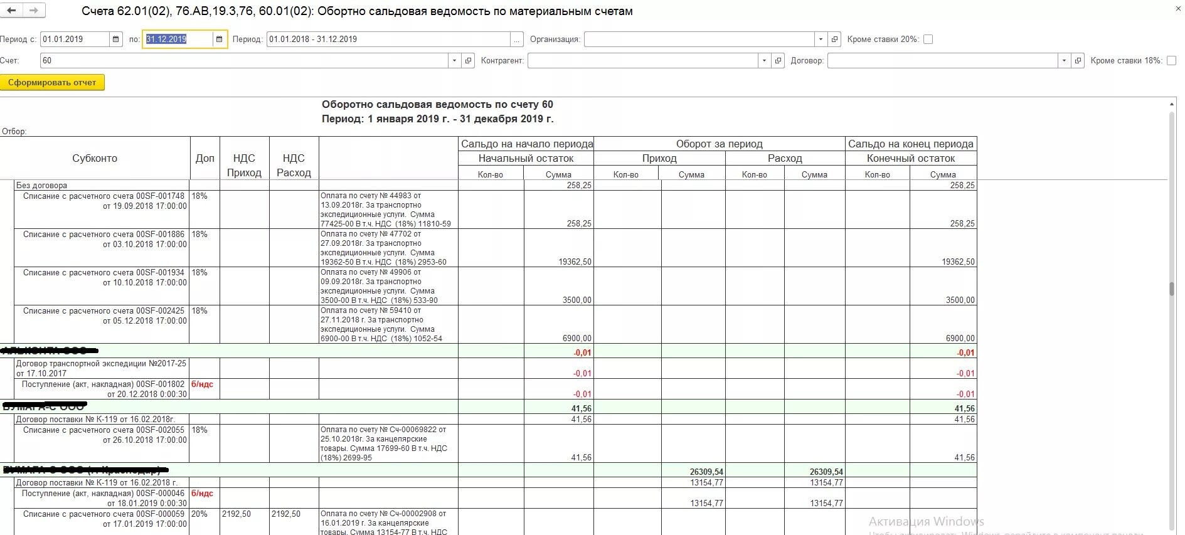Click scrollbar up arrow of report
Viewport: 1185px width, 535px height.
click(x=1171, y=104)
